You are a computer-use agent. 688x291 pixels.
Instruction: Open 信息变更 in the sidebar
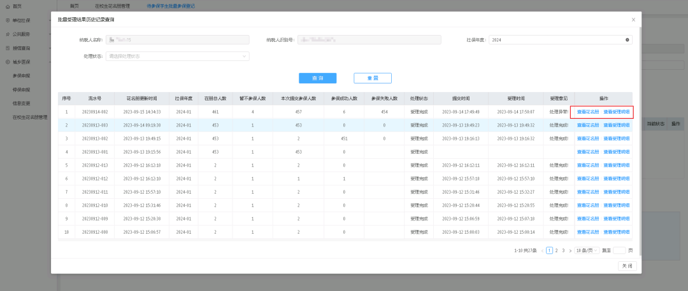pos(22,104)
